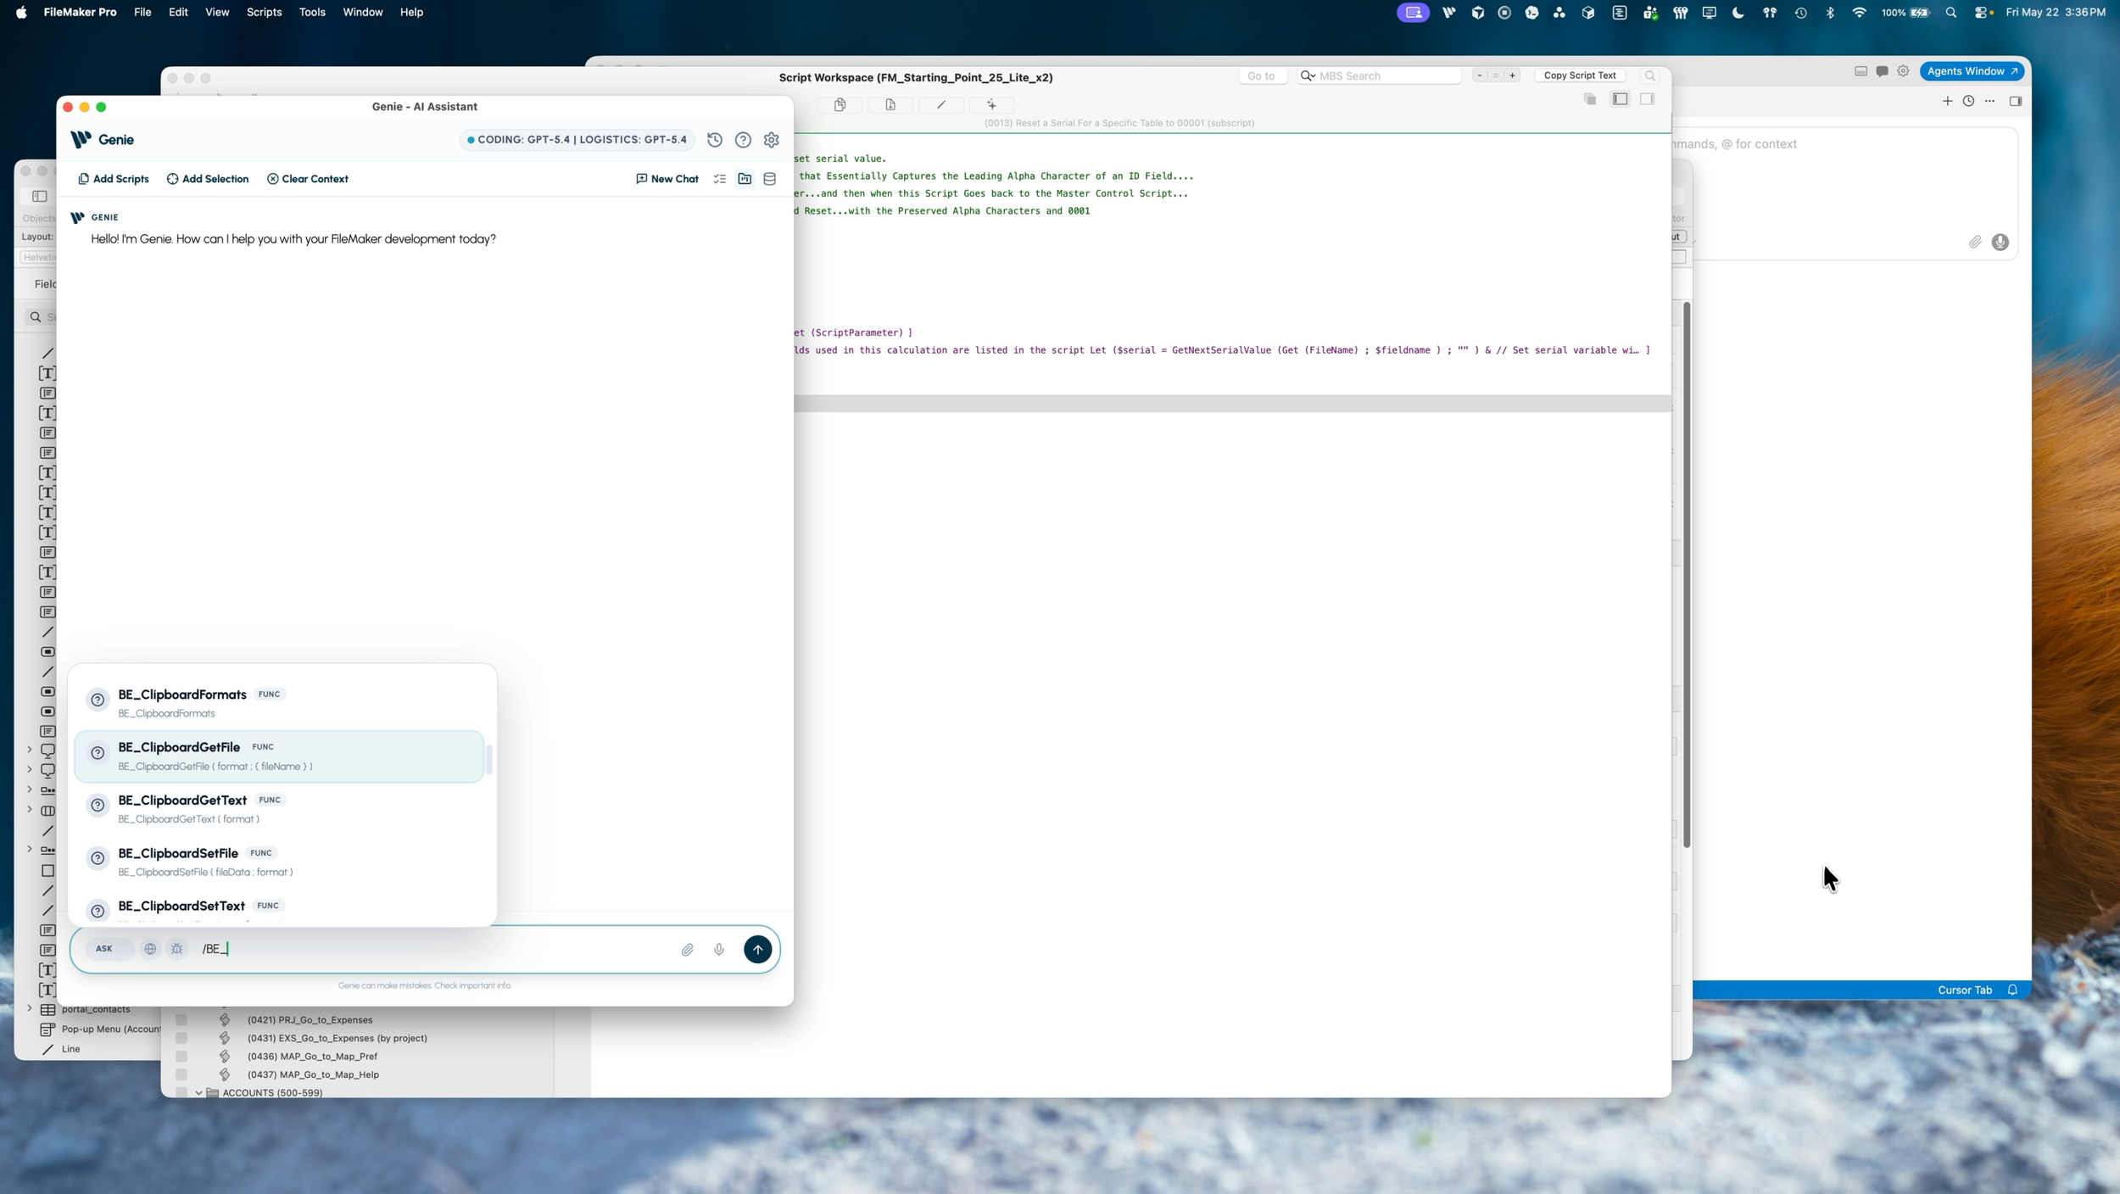Send the message with the arrow button
2120x1194 pixels.
coord(757,949)
